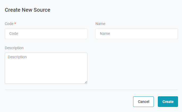Click the 'Create New Source' heading
This screenshot has height=112, width=182.
[x=28, y=10]
